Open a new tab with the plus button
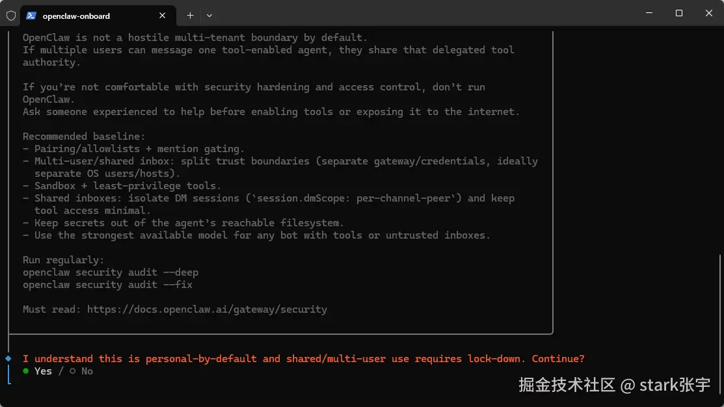This screenshot has width=724, height=407. (190, 16)
